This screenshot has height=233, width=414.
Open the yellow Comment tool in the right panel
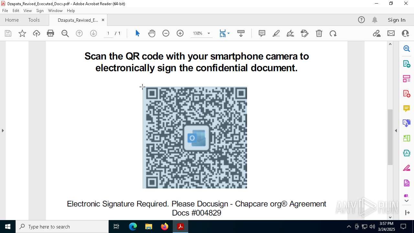coord(407,108)
